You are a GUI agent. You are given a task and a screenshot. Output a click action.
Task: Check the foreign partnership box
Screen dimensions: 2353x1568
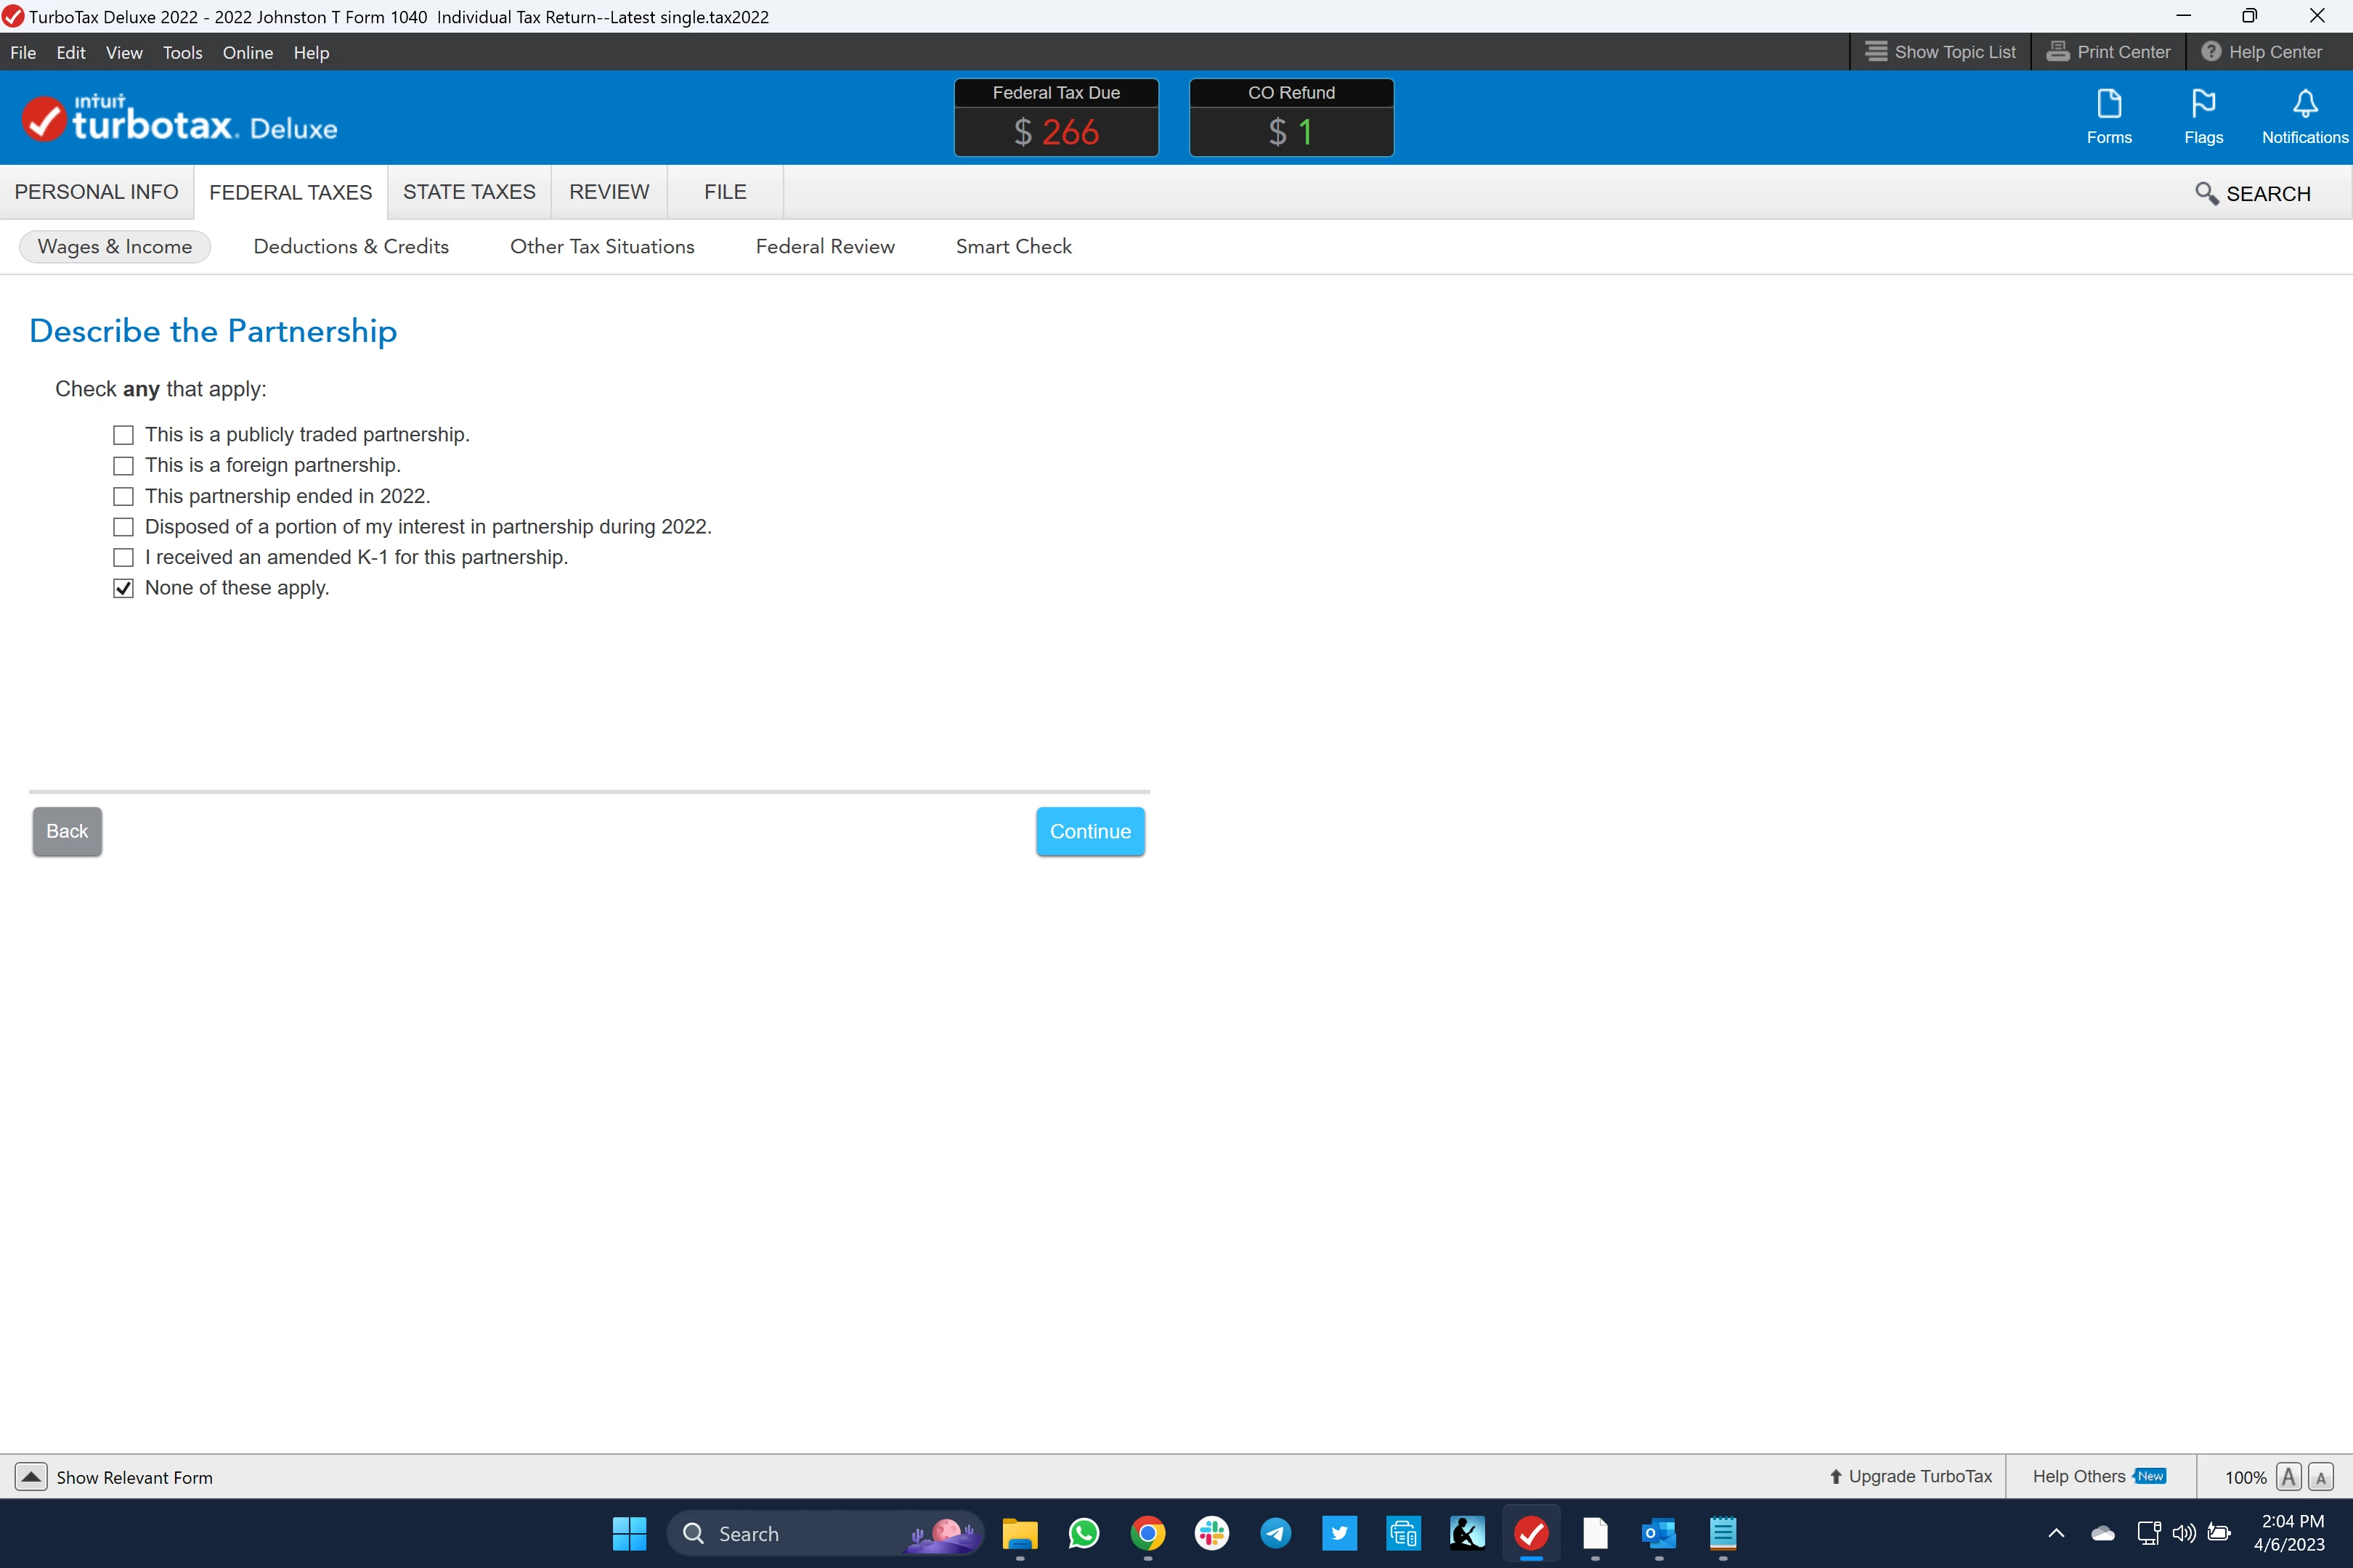point(123,466)
